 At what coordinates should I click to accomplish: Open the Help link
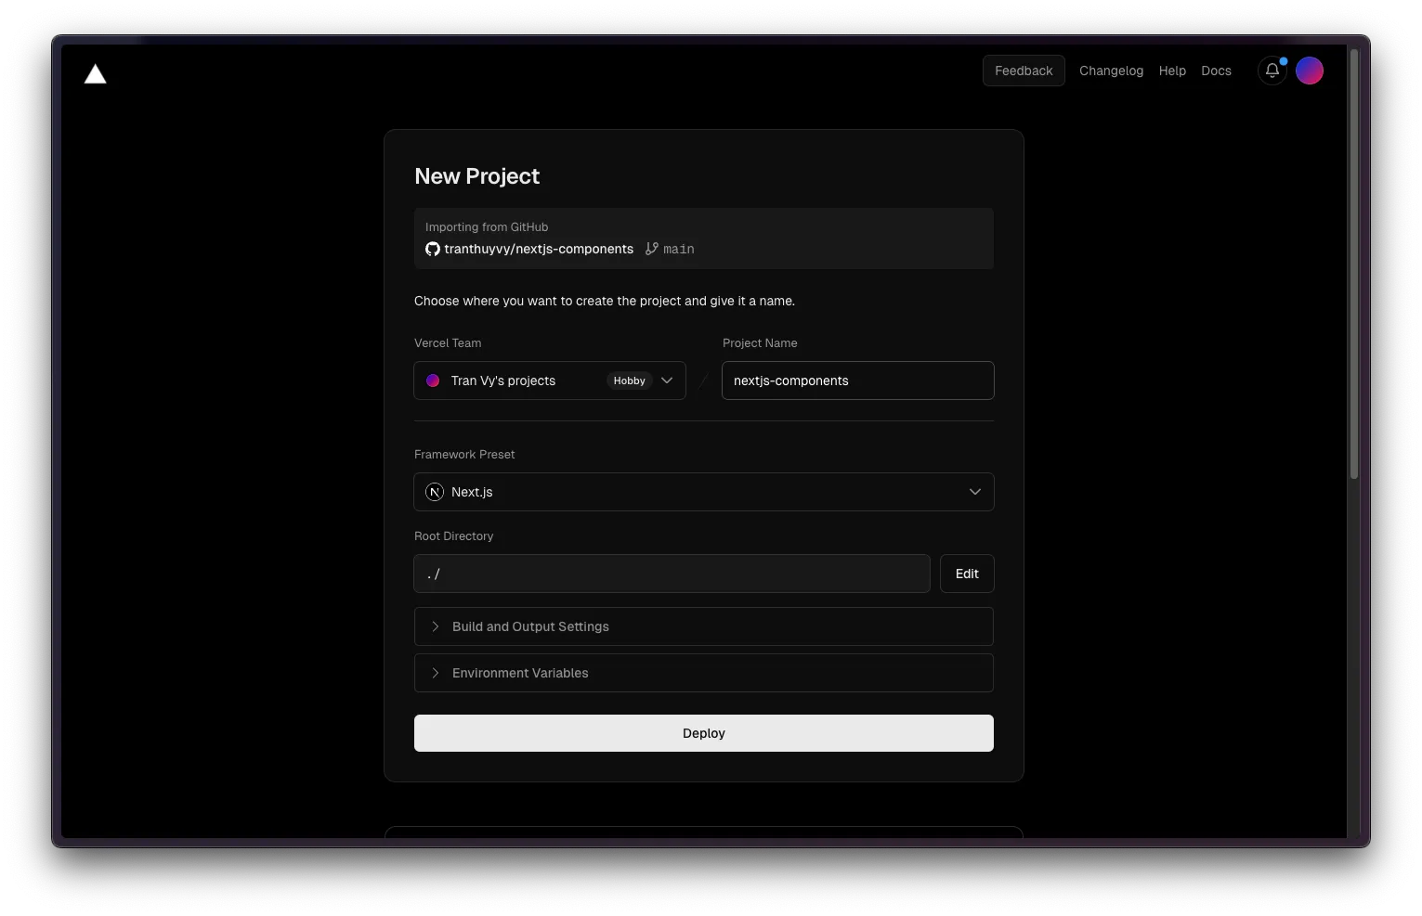click(1172, 71)
